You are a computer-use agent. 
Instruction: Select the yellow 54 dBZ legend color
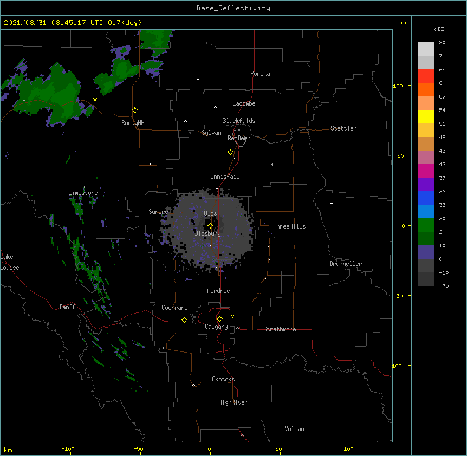(x=426, y=116)
